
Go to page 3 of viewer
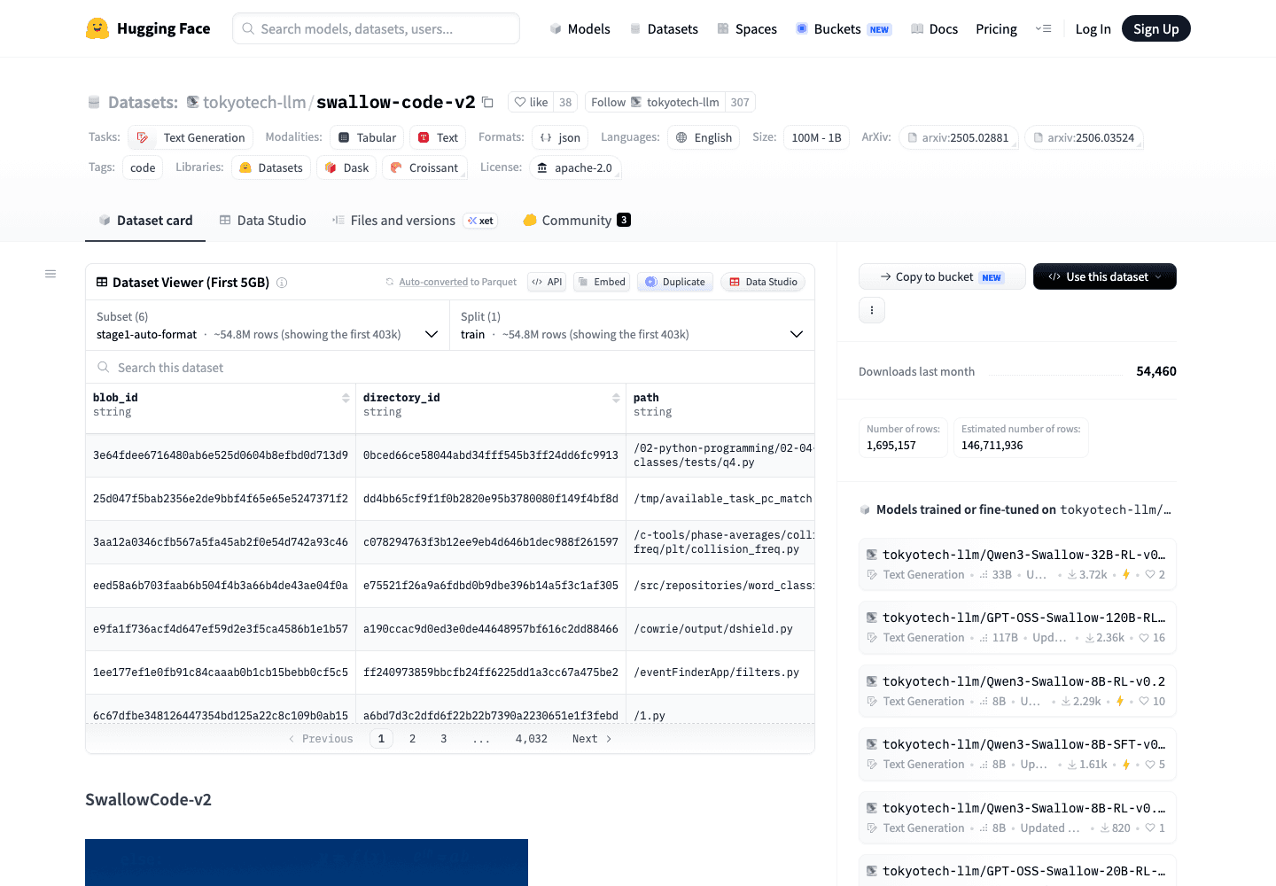[443, 738]
